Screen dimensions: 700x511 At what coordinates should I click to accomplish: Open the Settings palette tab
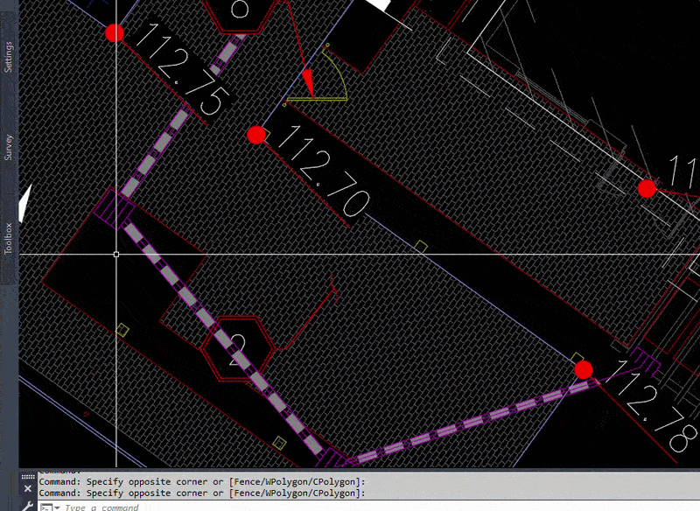(x=9, y=57)
